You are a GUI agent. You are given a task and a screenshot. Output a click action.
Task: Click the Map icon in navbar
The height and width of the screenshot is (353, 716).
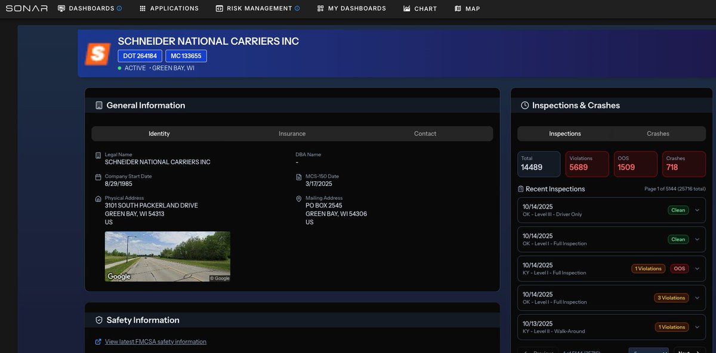pos(458,8)
